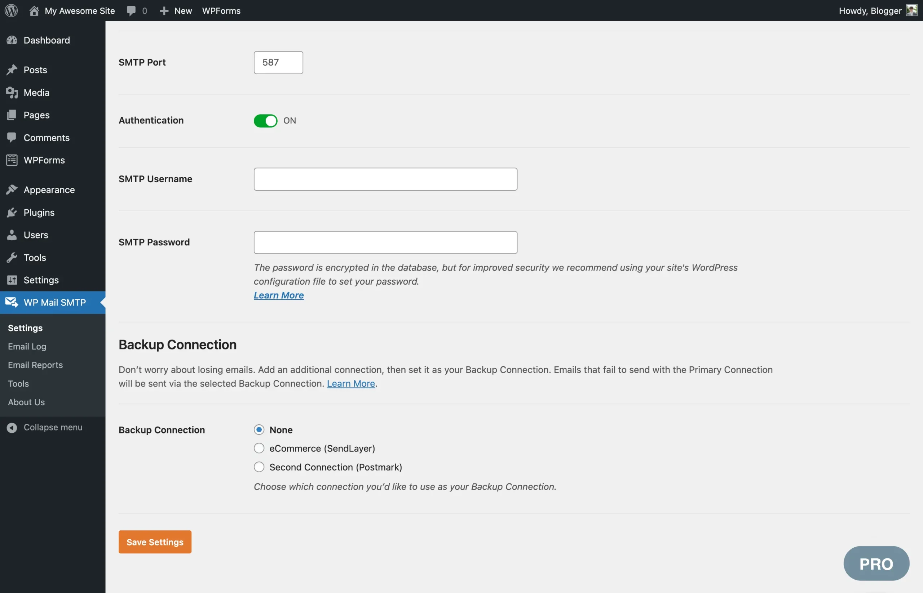
Task: Open the Media library icon
Action: 12,93
